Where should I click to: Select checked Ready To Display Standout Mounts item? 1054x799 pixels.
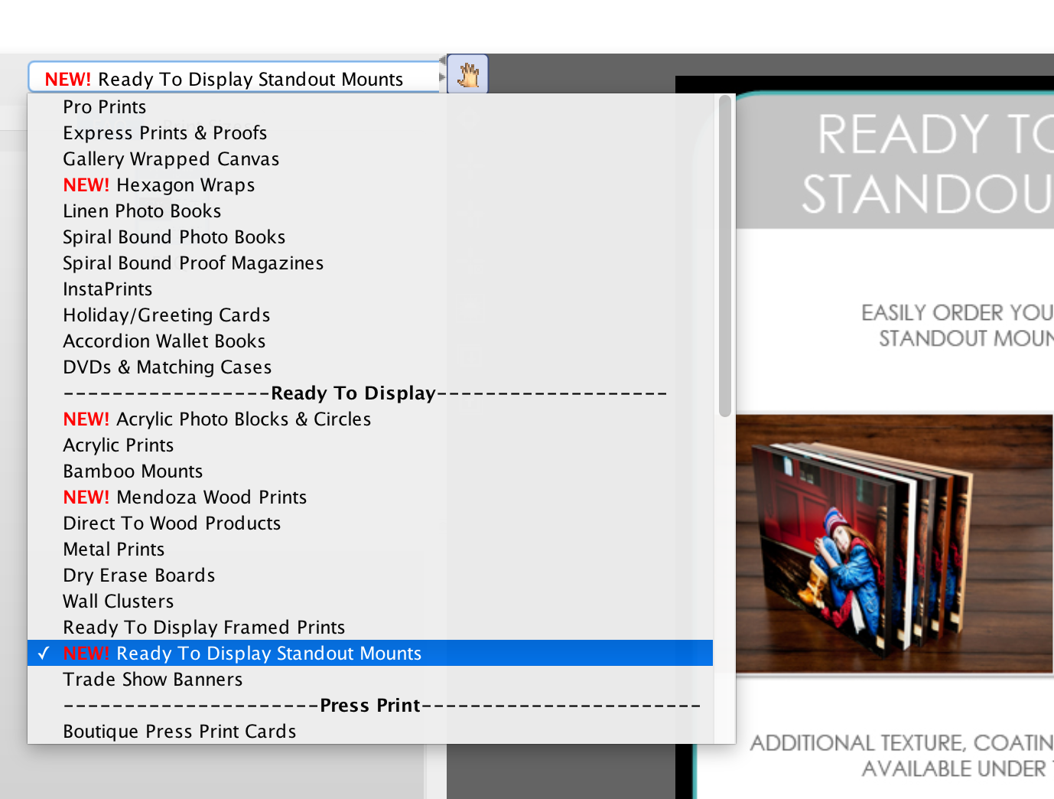370,654
